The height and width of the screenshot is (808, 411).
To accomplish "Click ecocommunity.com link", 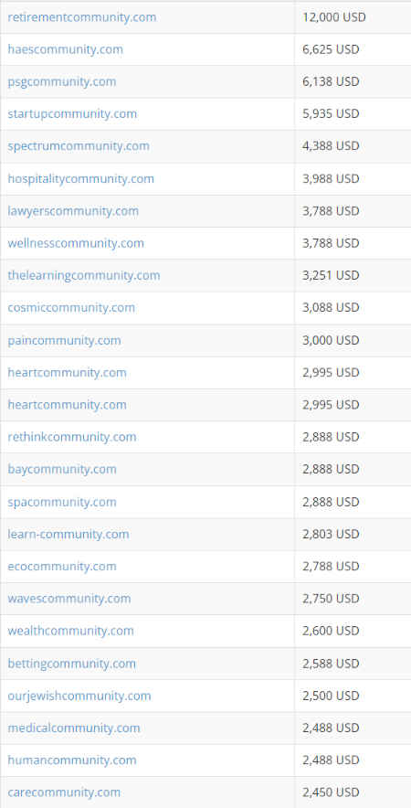I will [x=62, y=567].
